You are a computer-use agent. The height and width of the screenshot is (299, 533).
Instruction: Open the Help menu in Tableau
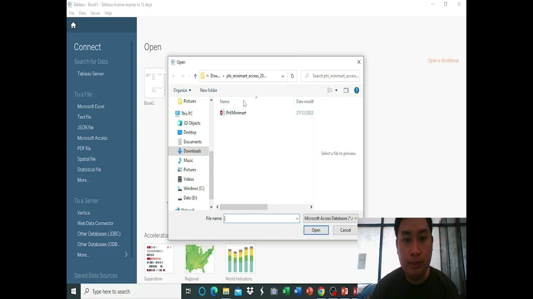[108, 13]
